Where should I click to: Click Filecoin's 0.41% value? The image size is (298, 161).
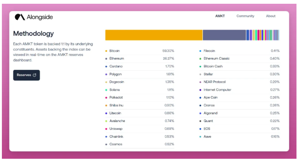(x=275, y=51)
